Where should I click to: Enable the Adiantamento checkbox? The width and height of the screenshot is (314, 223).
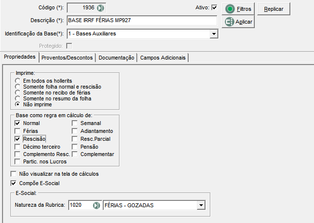click(x=75, y=131)
